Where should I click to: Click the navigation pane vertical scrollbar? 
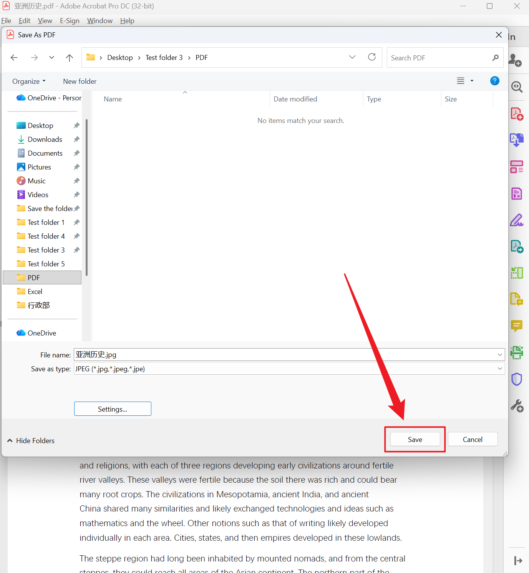pos(87,197)
